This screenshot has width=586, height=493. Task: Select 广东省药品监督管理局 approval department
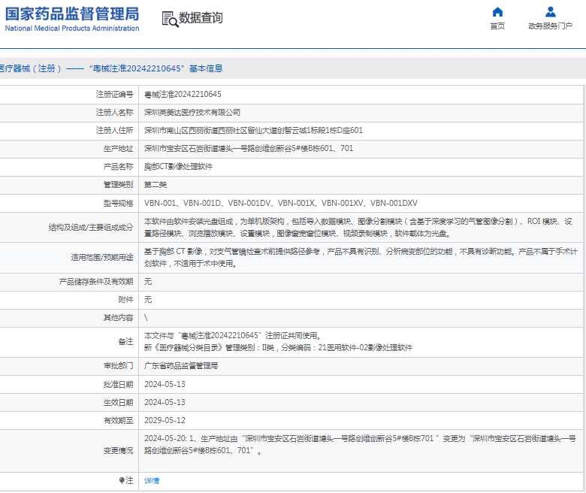(181, 365)
